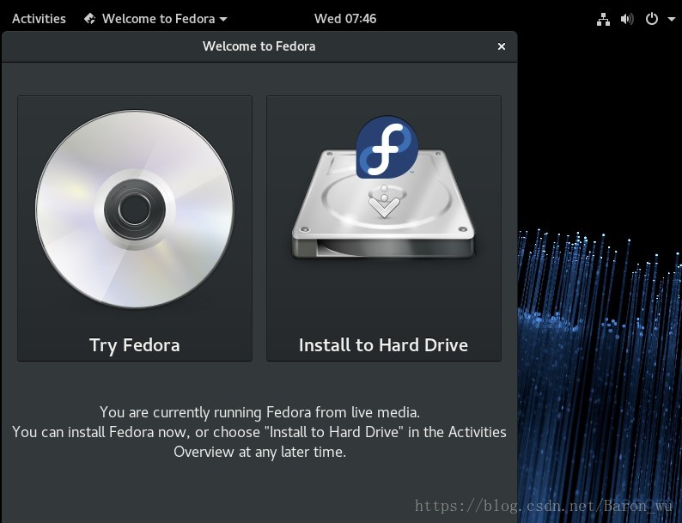The image size is (682, 523).
Task: Click the wired network status icon
Action: coord(603,19)
